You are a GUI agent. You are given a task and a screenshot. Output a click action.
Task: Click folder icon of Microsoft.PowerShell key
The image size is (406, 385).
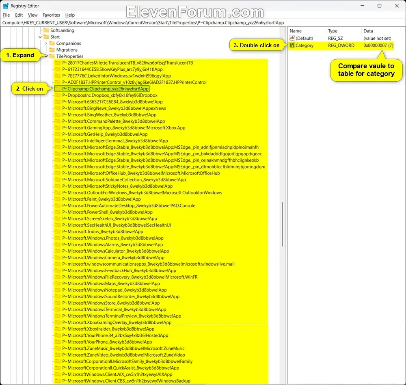(58, 212)
